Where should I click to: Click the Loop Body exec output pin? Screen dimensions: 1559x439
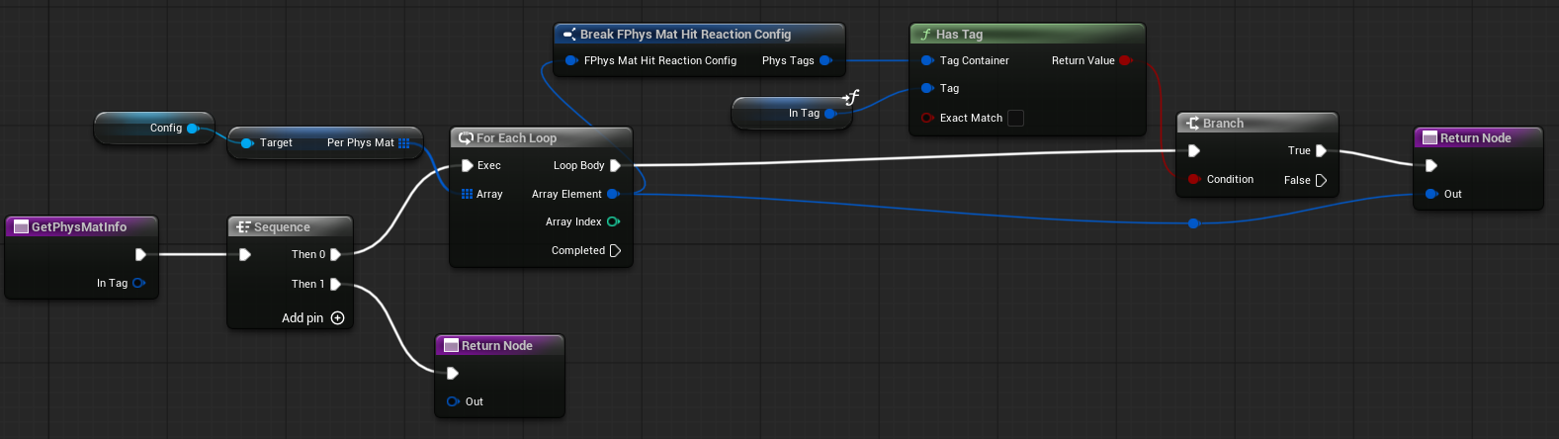point(615,165)
